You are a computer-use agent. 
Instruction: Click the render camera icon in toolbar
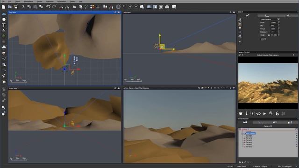pos(167,7)
